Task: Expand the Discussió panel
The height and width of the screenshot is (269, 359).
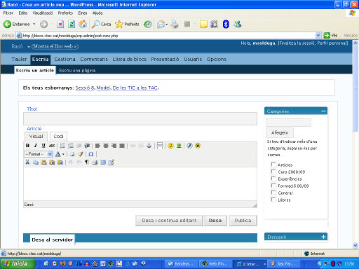Action: [323, 237]
